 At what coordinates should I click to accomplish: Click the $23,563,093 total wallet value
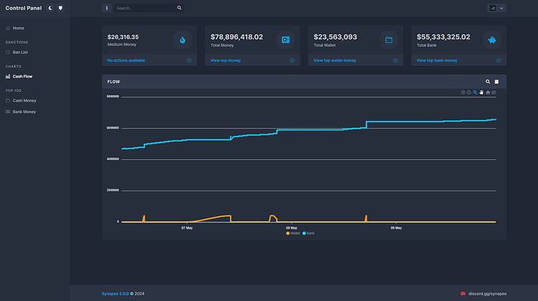[x=335, y=37]
